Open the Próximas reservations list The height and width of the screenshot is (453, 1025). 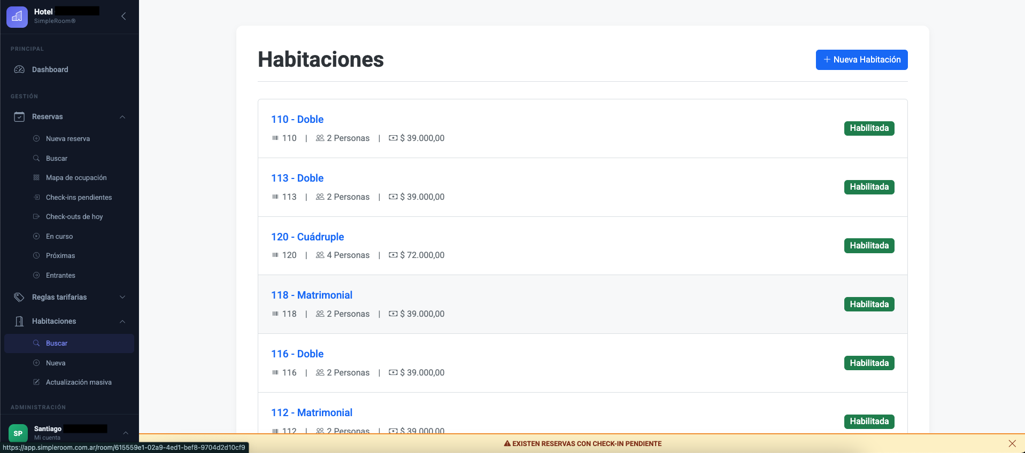60,255
